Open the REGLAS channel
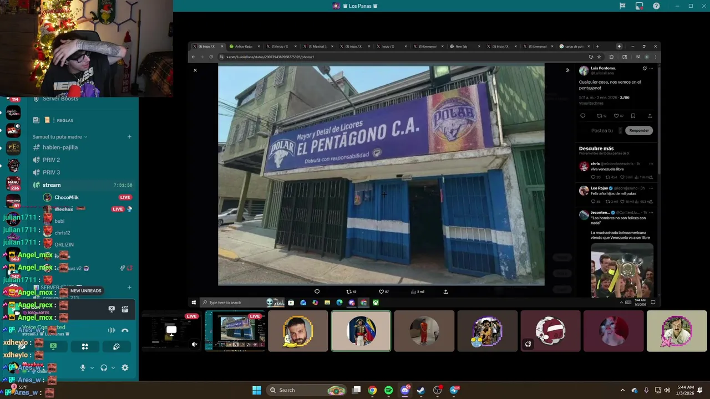The image size is (710, 399). [65, 120]
